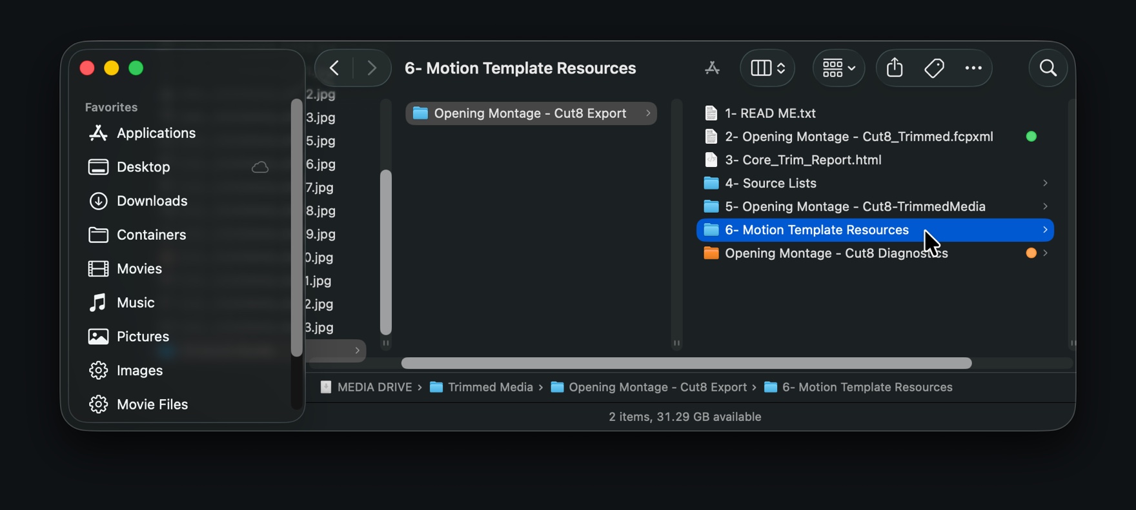Click the horizontal scrollbar thumb

coord(686,363)
